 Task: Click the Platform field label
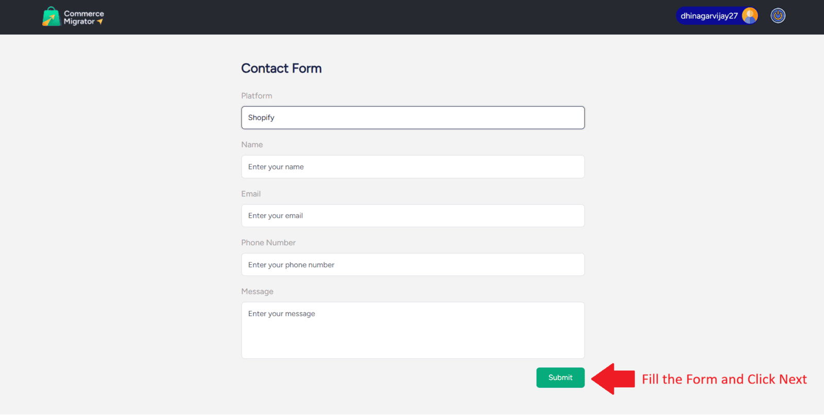tap(256, 96)
